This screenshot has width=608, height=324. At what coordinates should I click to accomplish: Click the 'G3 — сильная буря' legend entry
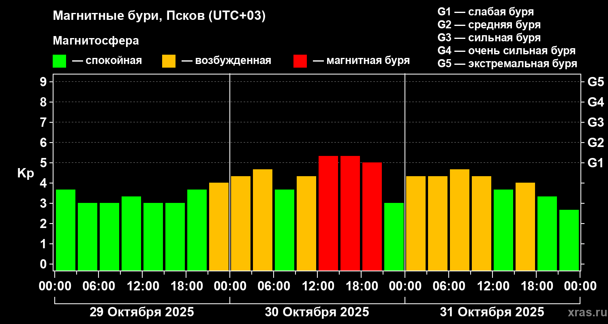tap(489, 38)
